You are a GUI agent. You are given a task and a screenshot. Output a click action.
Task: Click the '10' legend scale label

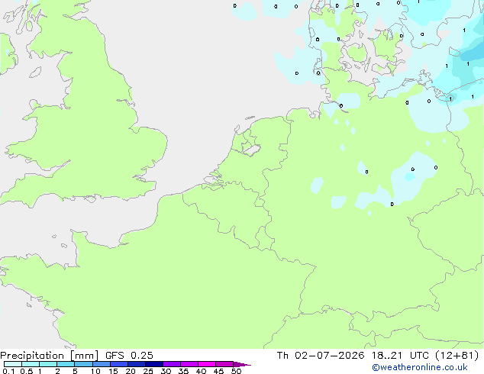click(x=95, y=371)
